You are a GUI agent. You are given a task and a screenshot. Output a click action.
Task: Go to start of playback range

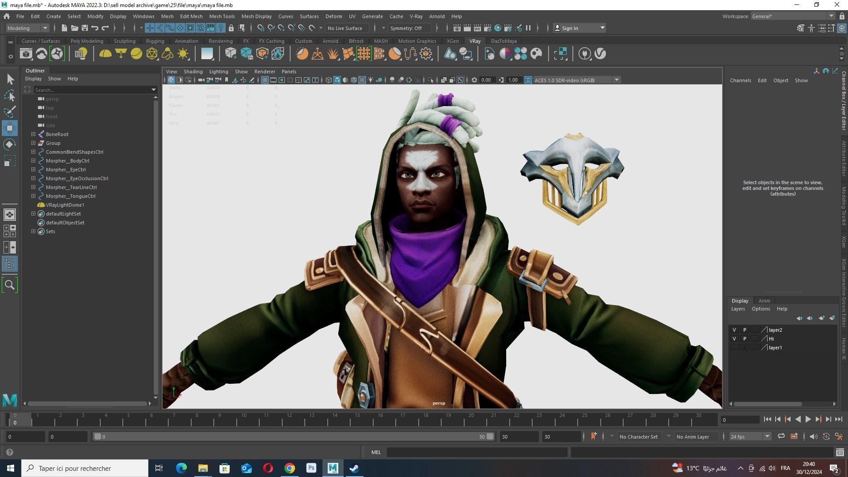[x=767, y=420]
